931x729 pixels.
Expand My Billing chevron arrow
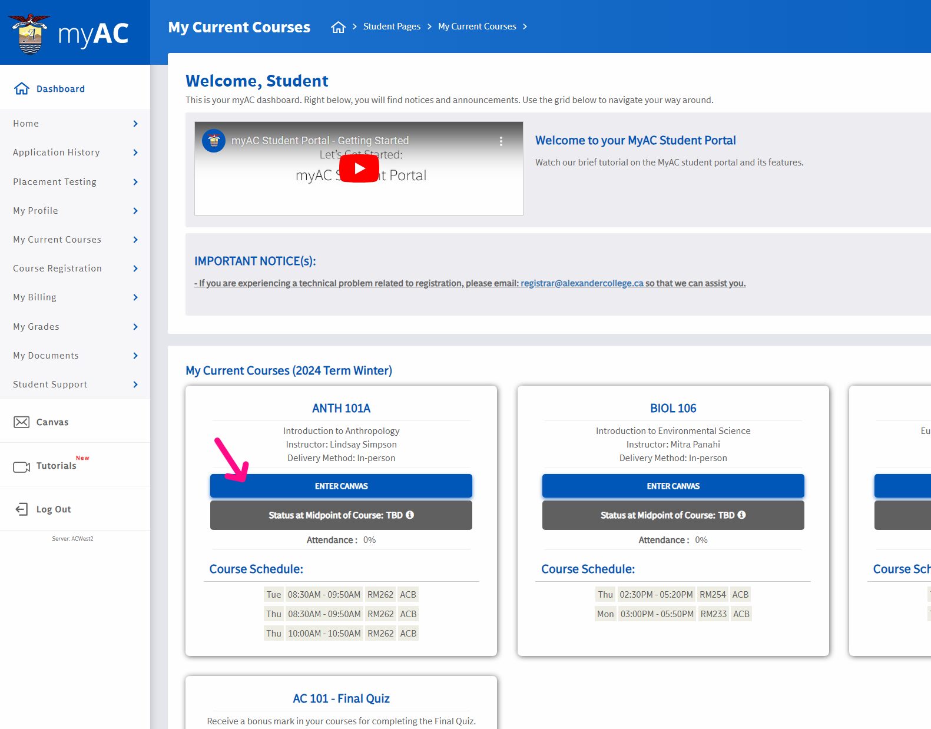point(135,297)
